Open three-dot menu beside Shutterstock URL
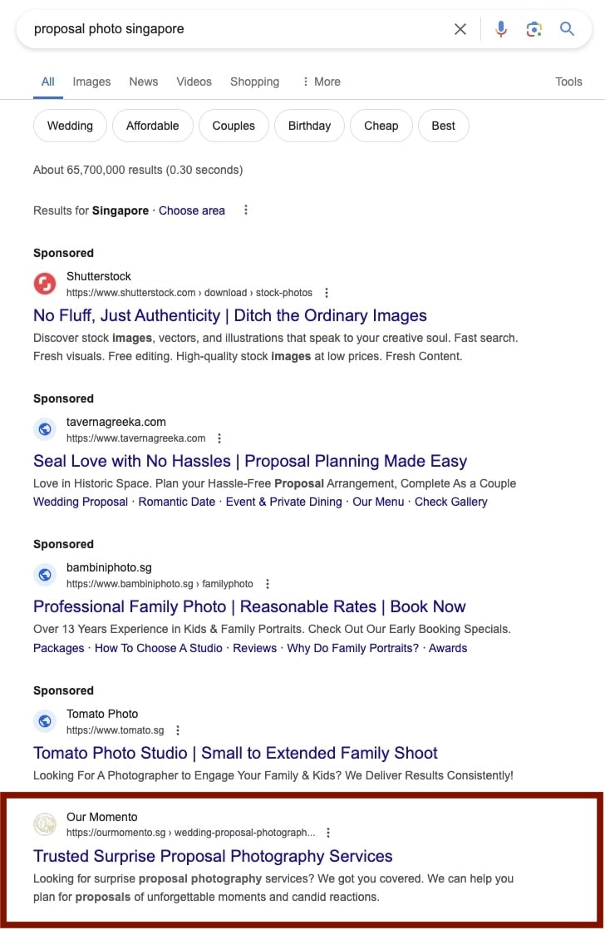The image size is (605, 930). [327, 293]
